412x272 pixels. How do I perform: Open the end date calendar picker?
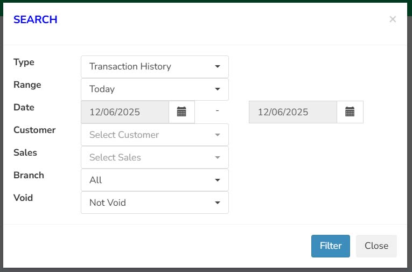350,111
